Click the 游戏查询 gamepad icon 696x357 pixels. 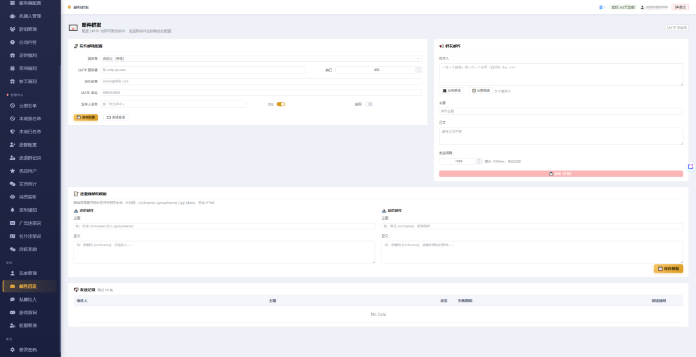(12, 313)
